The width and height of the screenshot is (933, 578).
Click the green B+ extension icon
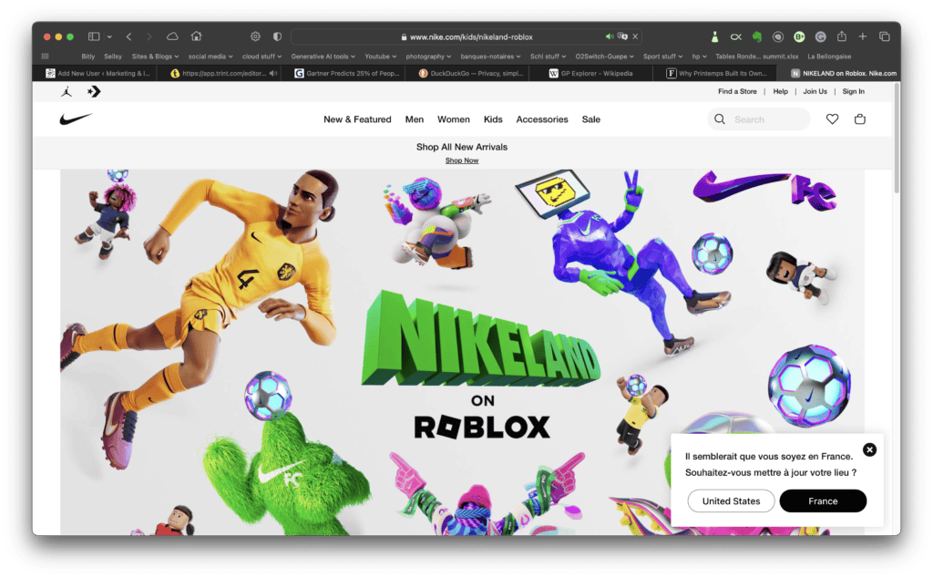tap(799, 36)
